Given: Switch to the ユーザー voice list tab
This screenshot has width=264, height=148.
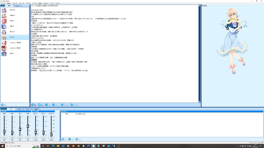Looking at the screenshot, I should point(18,6).
